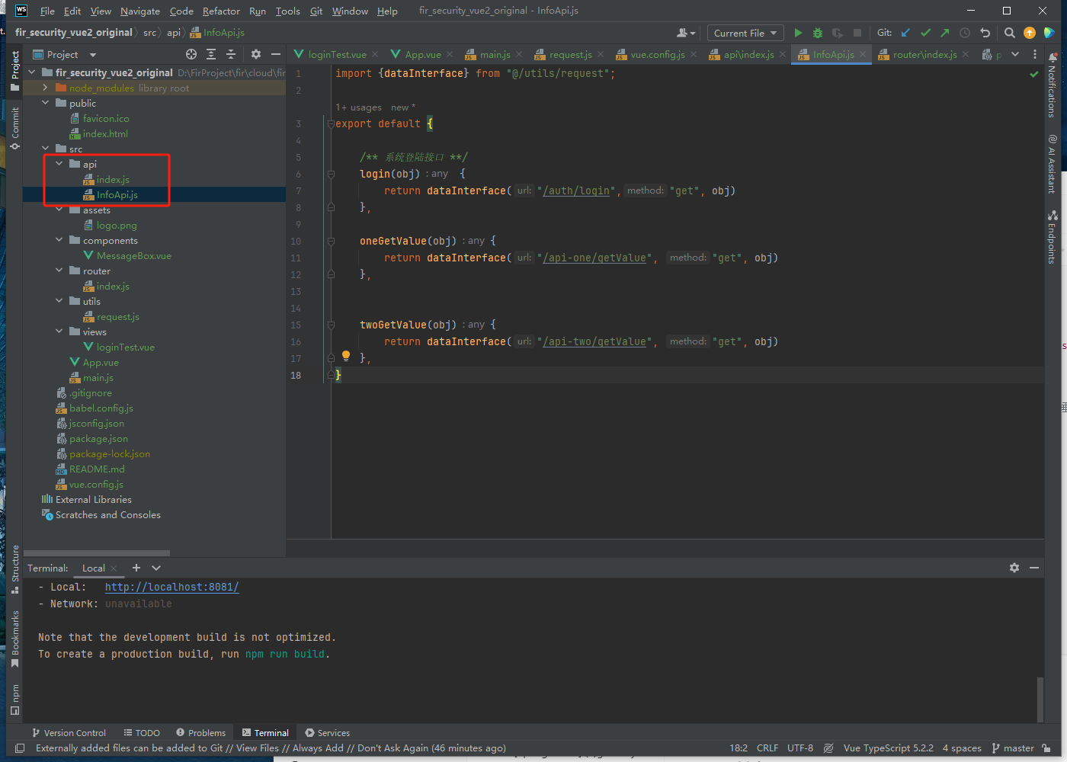Add new terminal tab plus icon

point(136,568)
